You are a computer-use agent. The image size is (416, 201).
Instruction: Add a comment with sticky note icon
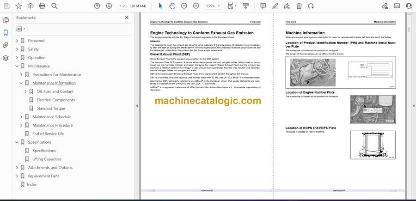point(263,6)
